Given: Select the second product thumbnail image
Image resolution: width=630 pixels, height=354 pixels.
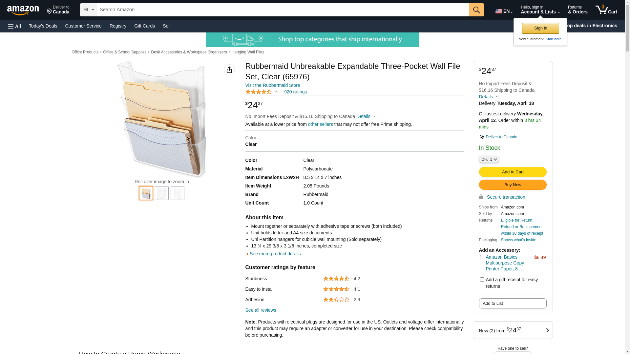Looking at the screenshot, I should [x=162, y=193].
